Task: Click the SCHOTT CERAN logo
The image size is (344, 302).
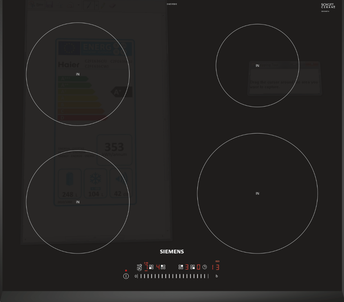Action: pyautogui.click(x=328, y=6)
